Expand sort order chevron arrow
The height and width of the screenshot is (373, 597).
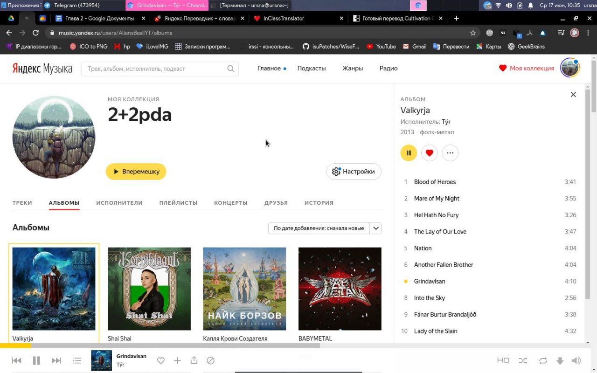(376, 228)
